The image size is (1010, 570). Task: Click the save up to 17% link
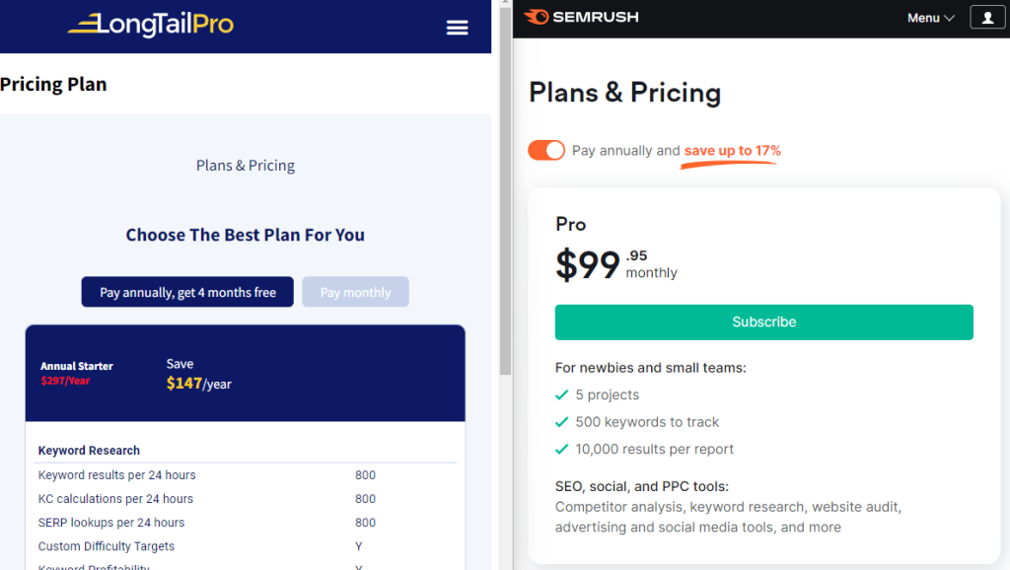point(733,151)
